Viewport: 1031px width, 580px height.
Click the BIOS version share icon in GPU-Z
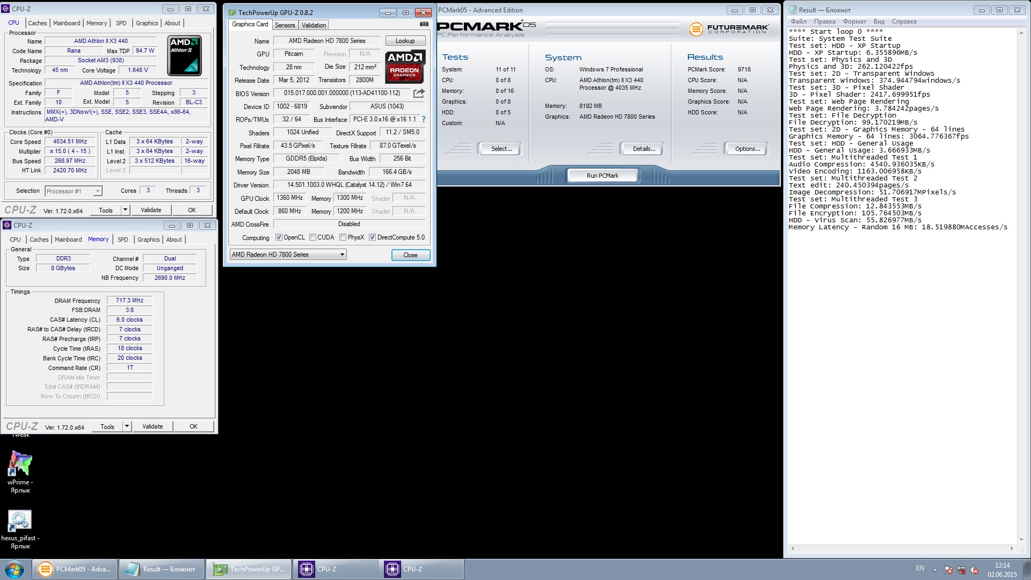point(419,93)
